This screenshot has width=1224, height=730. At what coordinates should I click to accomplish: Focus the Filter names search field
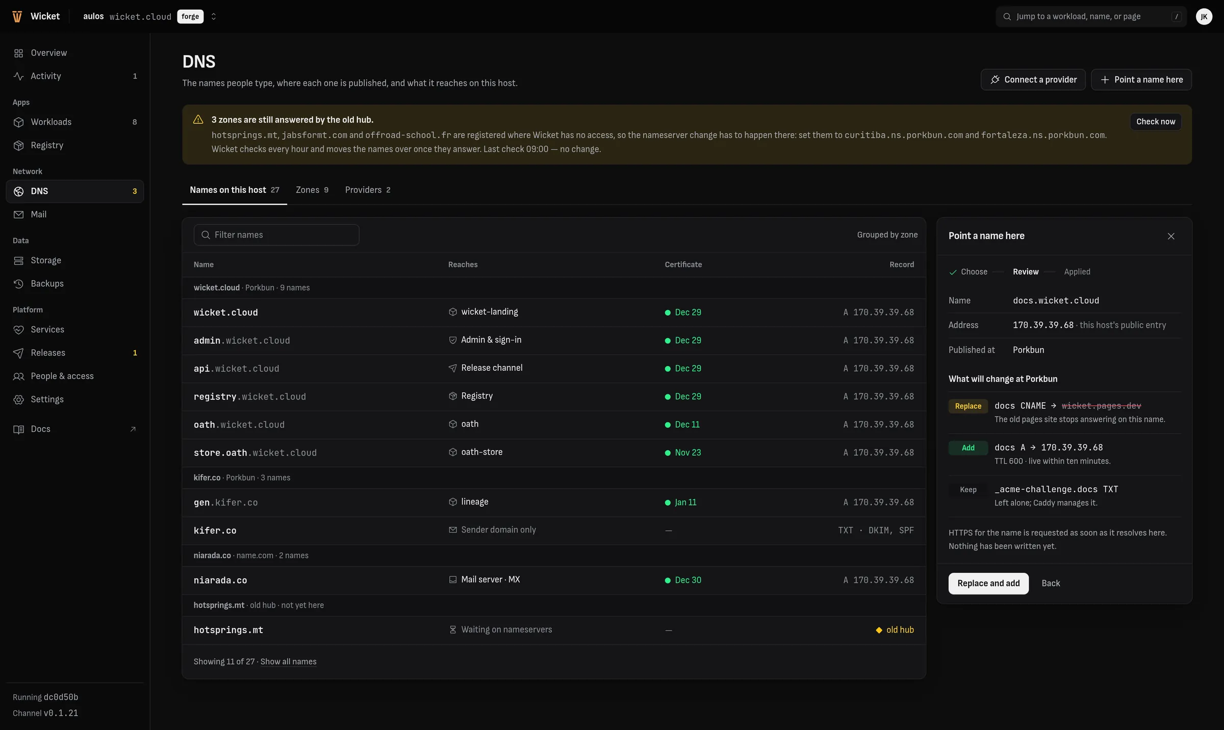coord(276,235)
